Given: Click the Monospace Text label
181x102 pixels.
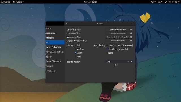Looking at the screenshot, I should click(74, 37).
